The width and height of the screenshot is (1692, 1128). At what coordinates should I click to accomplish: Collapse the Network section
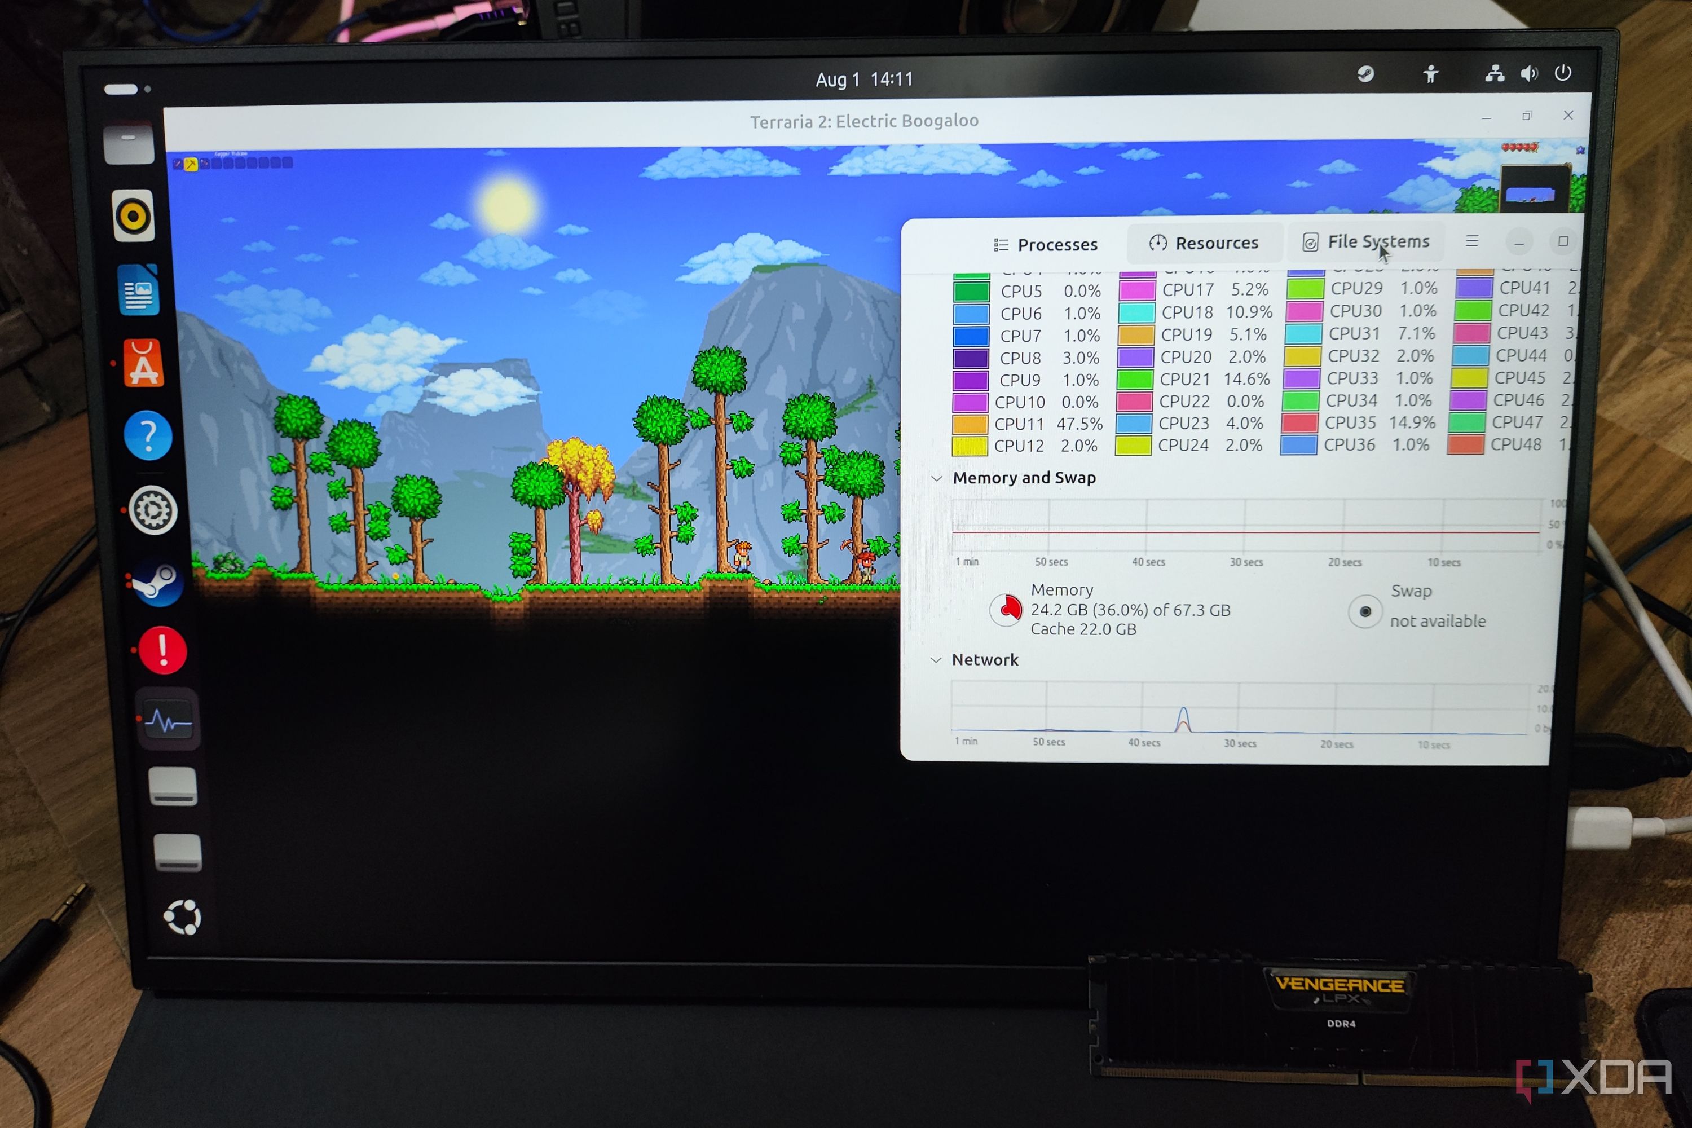tap(935, 660)
